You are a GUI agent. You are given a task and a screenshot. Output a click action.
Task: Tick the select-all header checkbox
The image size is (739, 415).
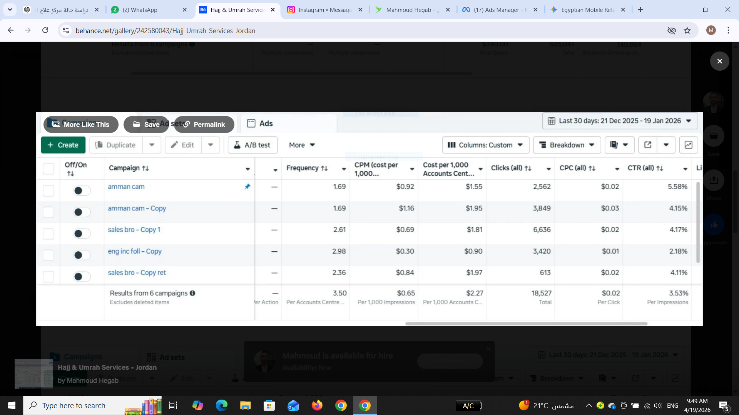48,168
